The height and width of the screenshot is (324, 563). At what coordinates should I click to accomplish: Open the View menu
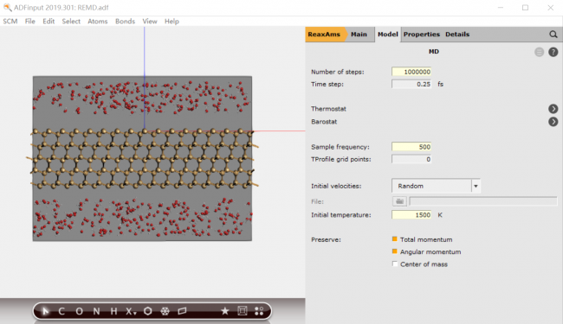pyautogui.click(x=150, y=22)
